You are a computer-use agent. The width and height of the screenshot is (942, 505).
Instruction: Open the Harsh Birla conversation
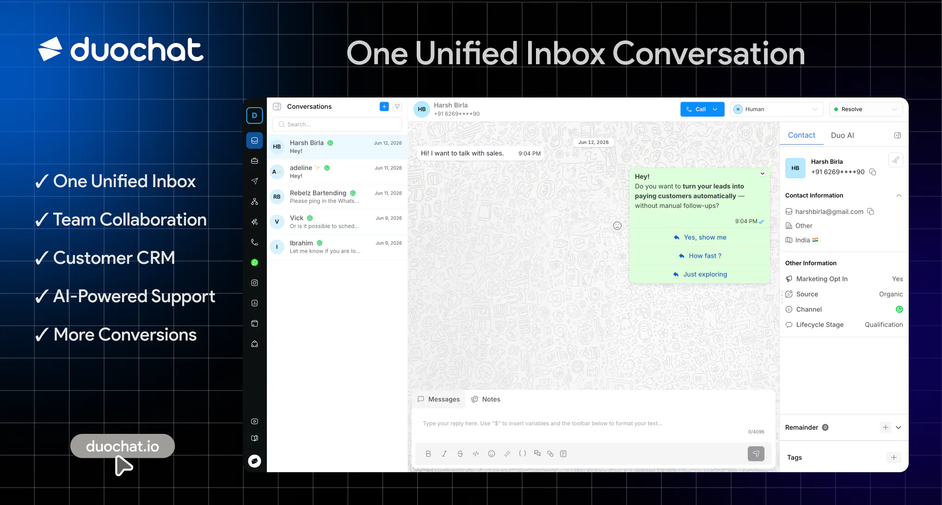337,147
